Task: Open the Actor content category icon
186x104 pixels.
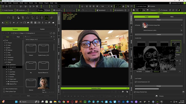Action: 13,18
